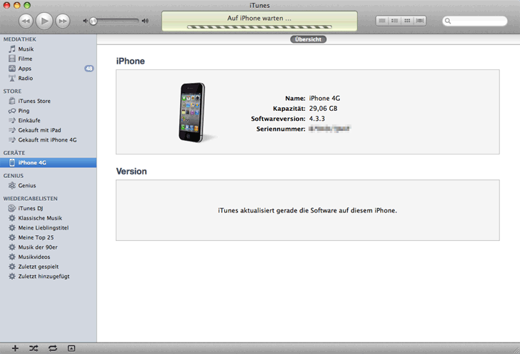Select the iPhone 4G device under Geräte
This screenshot has width=520, height=354.
point(49,162)
